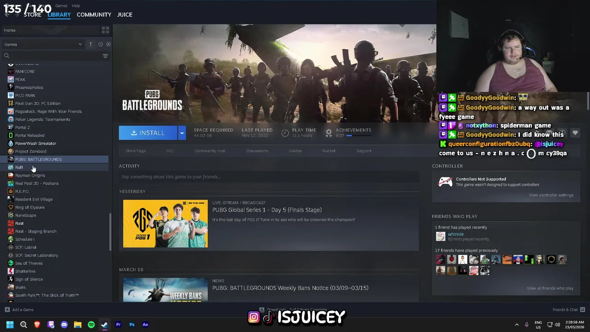The height and width of the screenshot is (332, 590).
Task: Click the library search input field
Action: tap(55, 56)
